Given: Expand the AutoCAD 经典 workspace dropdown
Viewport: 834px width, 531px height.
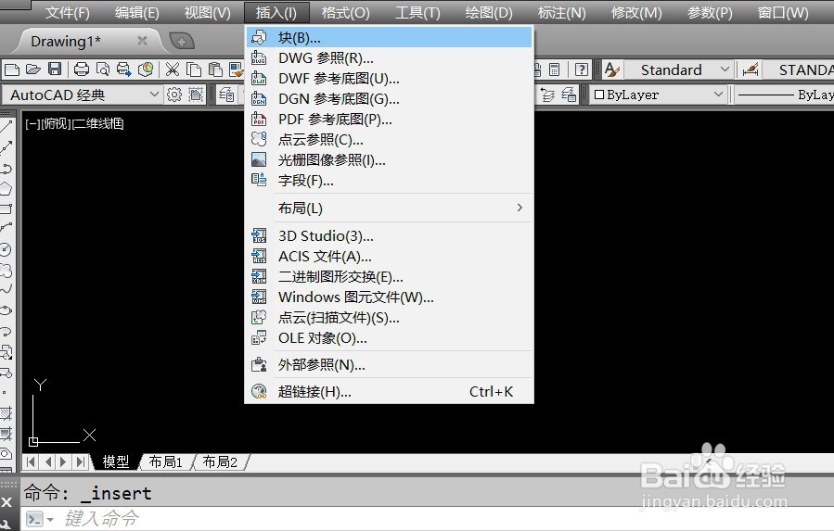Looking at the screenshot, I should [x=154, y=95].
